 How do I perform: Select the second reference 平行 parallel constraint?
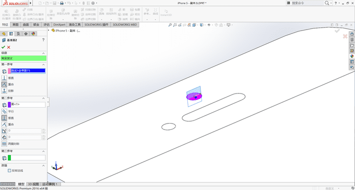pos(4,111)
